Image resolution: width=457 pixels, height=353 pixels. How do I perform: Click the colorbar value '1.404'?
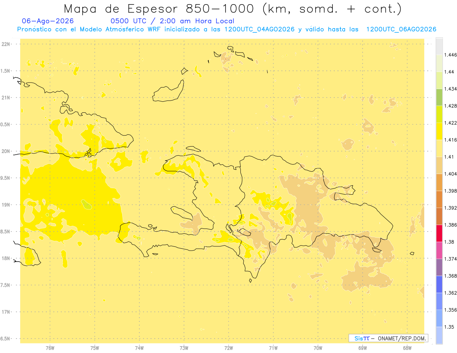(x=450, y=174)
